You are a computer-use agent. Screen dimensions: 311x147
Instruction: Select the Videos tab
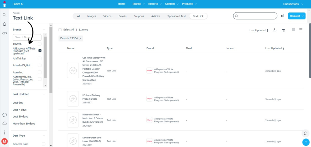point(107,16)
